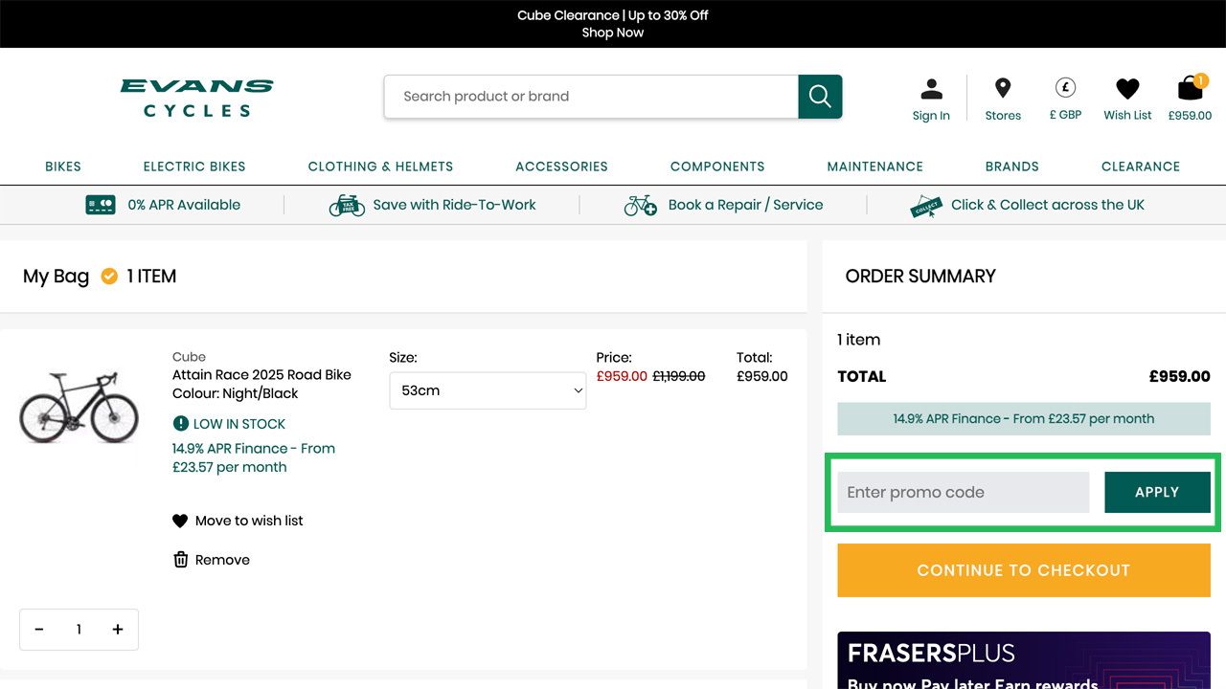This screenshot has height=689, width=1226.
Task: Click 0% APR Available link
Action: tap(184, 205)
